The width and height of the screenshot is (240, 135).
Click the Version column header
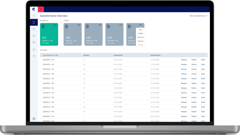pyautogui.click(x=86, y=55)
